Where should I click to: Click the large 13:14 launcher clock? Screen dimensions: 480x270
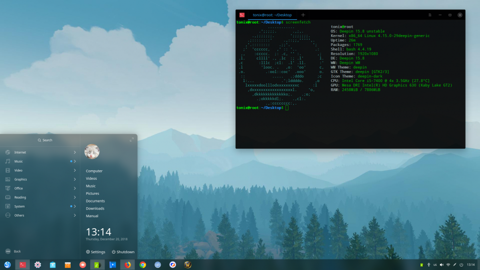pos(98,232)
